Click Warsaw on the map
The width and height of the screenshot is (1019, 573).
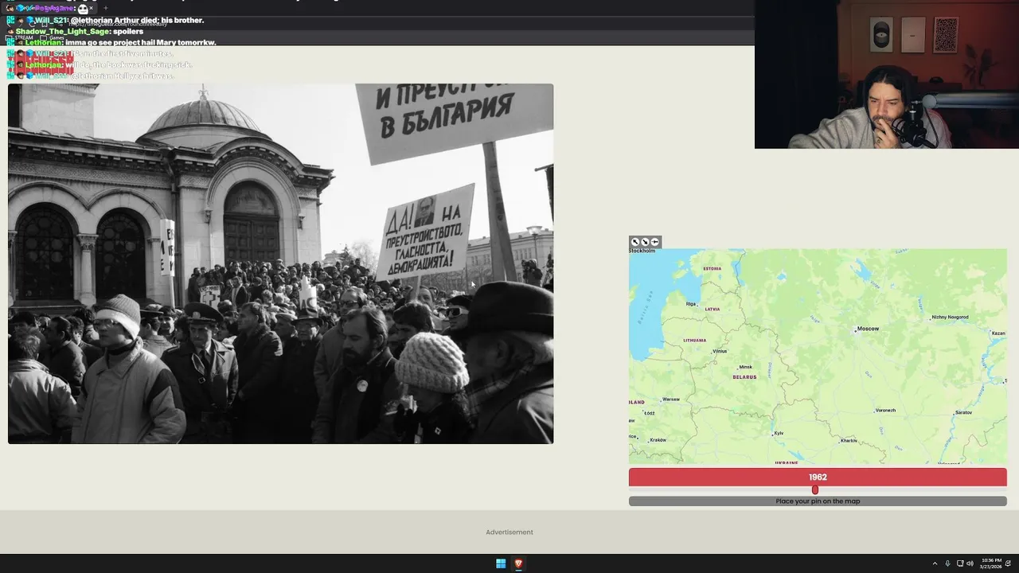(x=671, y=399)
